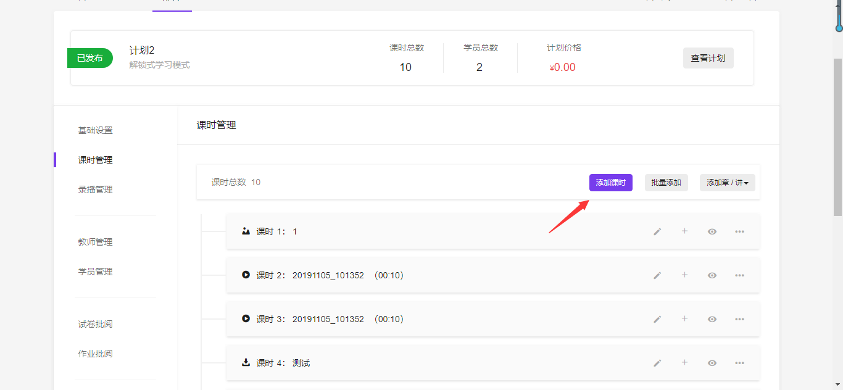This screenshot has height=390, width=843.
Task: Click the purple 添加课时 button
Action: click(610, 183)
